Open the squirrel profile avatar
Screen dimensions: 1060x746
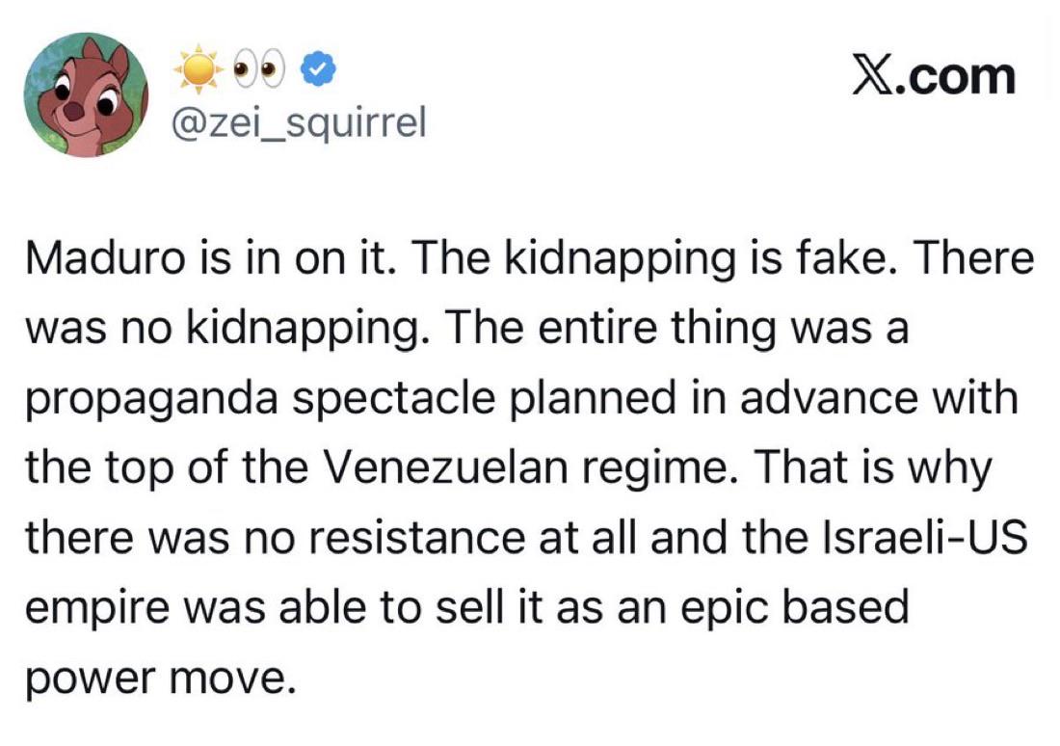pyautogui.click(x=86, y=94)
